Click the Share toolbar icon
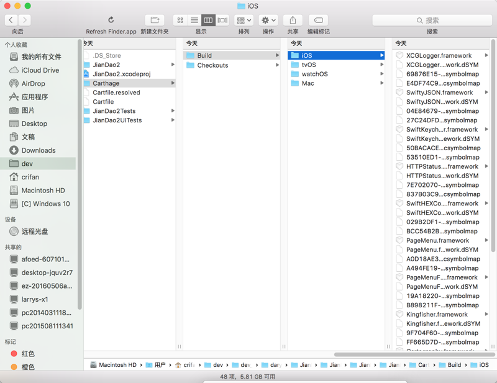This screenshot has width=497, height=383. coord(293,20)
